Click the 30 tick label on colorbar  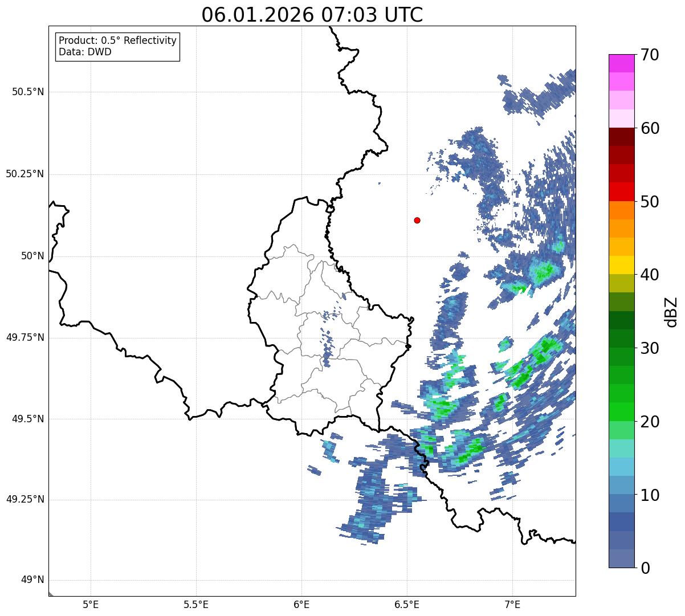650,348
